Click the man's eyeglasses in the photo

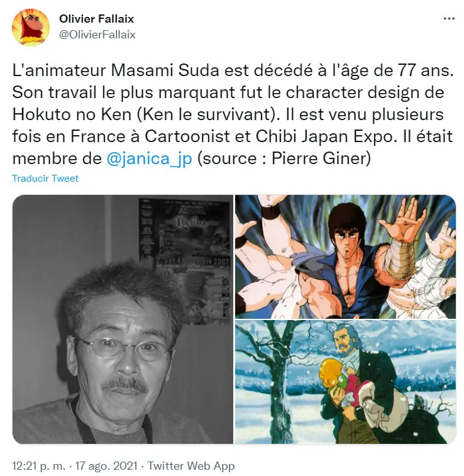pos(121,348)
